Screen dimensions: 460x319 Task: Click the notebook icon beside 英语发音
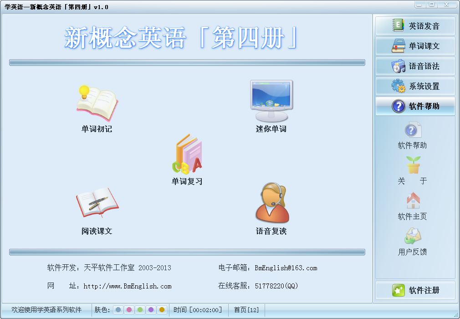point(398,26)
